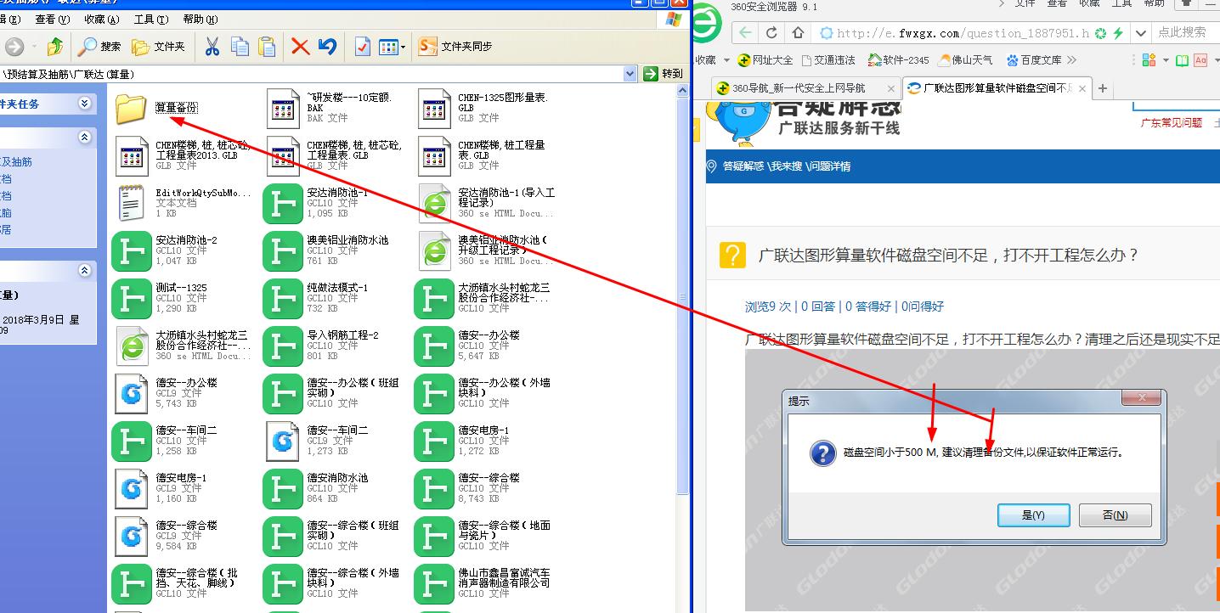Select the CHEN-1325图形量表.GLB file
Image resolution: width=1220 pixels, height=613 pixels.
point(484,108)
